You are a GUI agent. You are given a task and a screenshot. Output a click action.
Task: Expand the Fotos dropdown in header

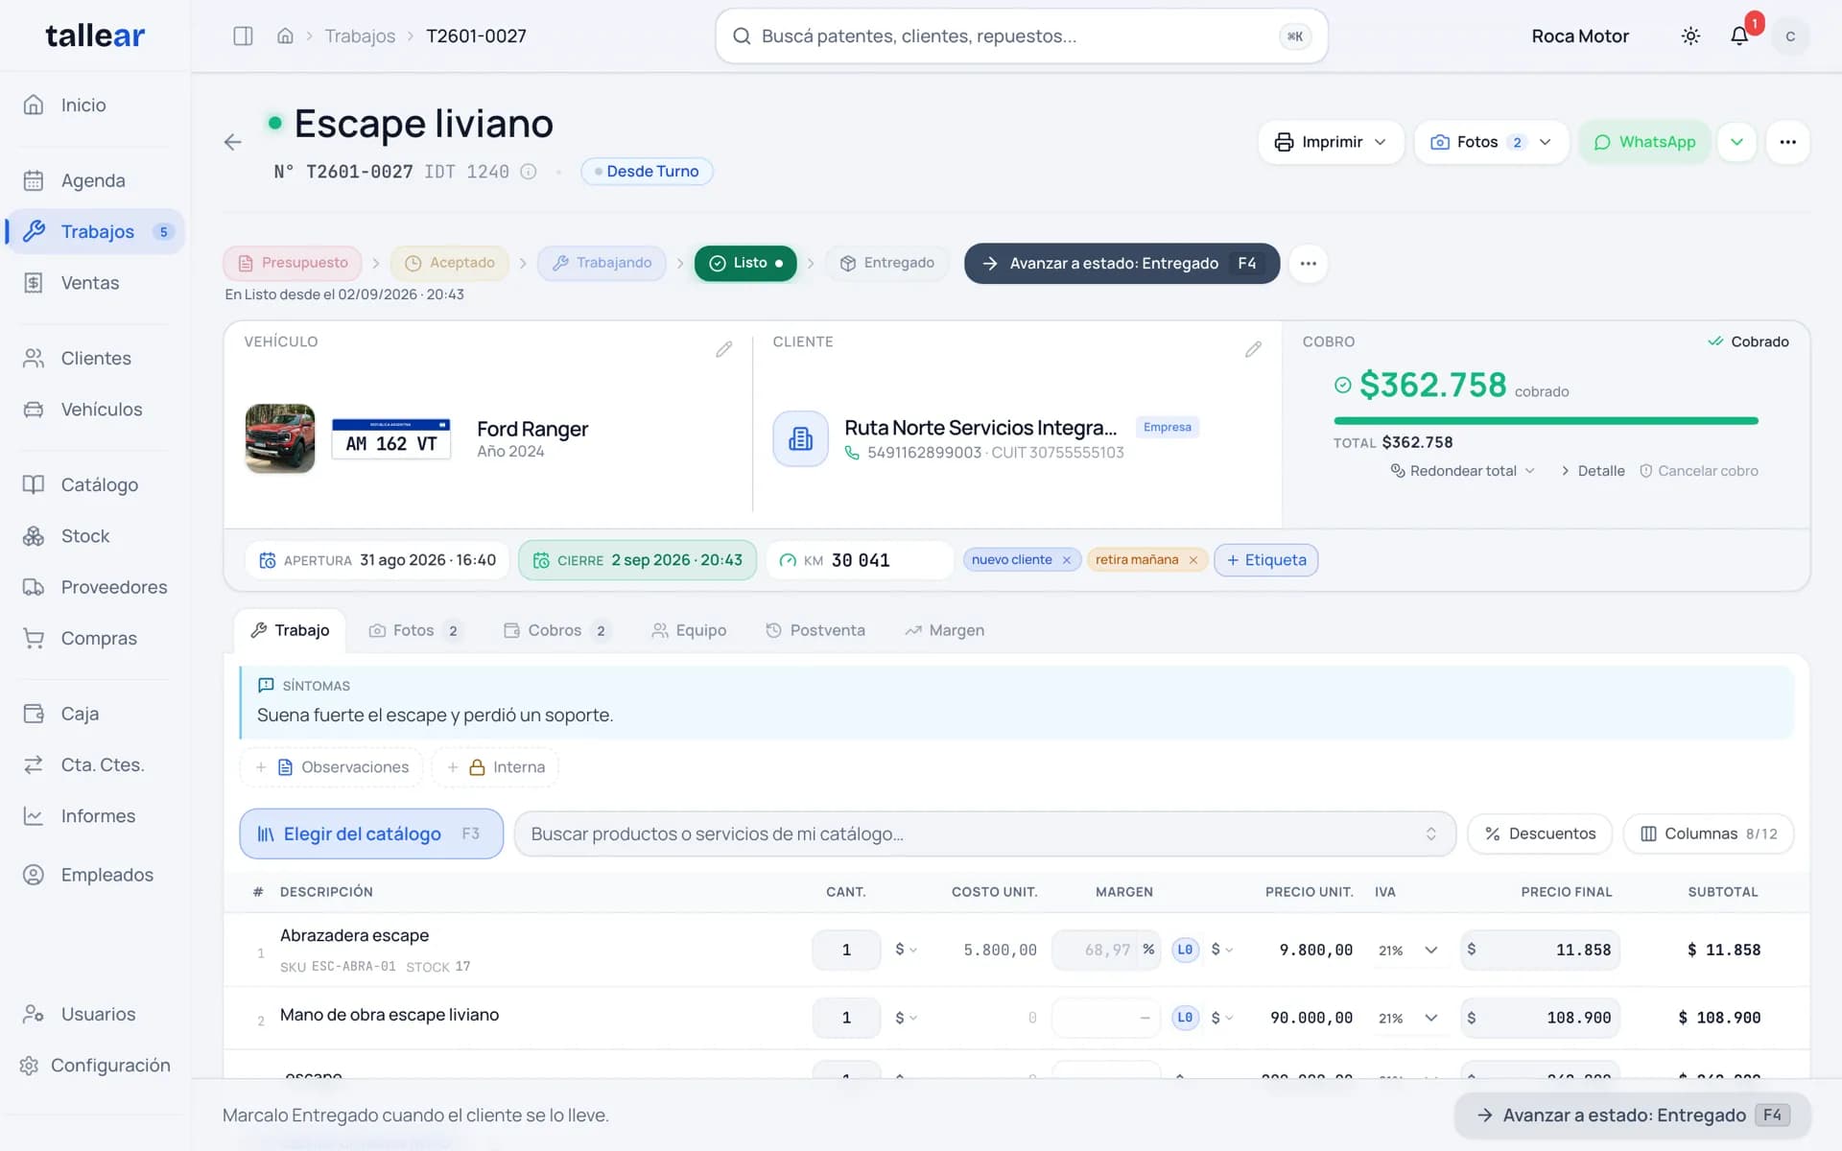click(x=1491, y=142)
